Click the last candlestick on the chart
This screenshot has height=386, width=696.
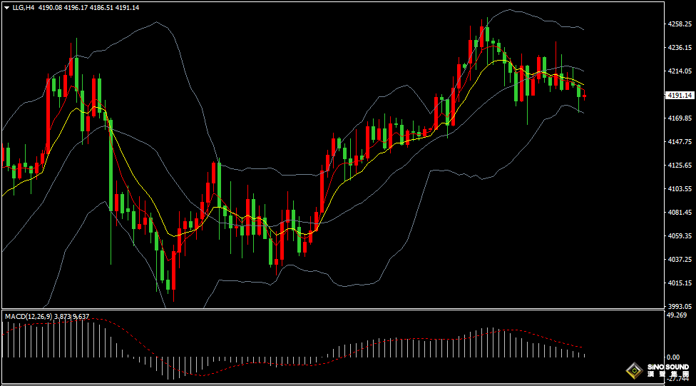point(584,96)
